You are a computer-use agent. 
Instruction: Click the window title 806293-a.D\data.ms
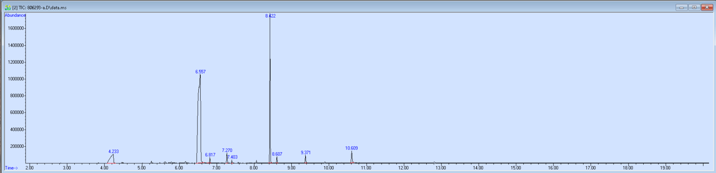click(46, 8)
